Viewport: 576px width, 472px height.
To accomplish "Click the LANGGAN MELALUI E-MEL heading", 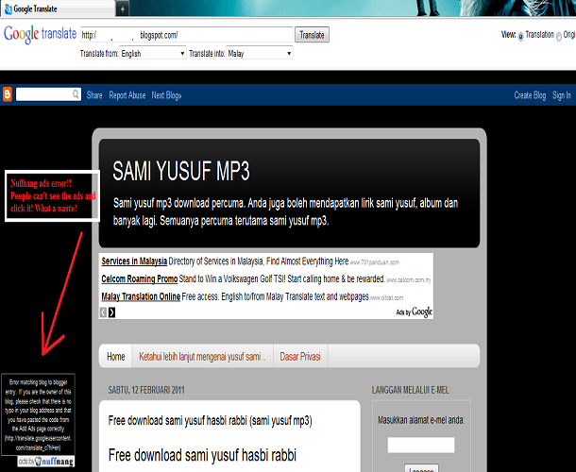I will [411, 390].
